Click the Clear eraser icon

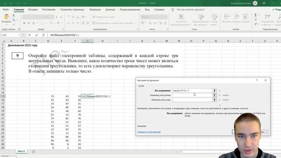tap(256, 24)
